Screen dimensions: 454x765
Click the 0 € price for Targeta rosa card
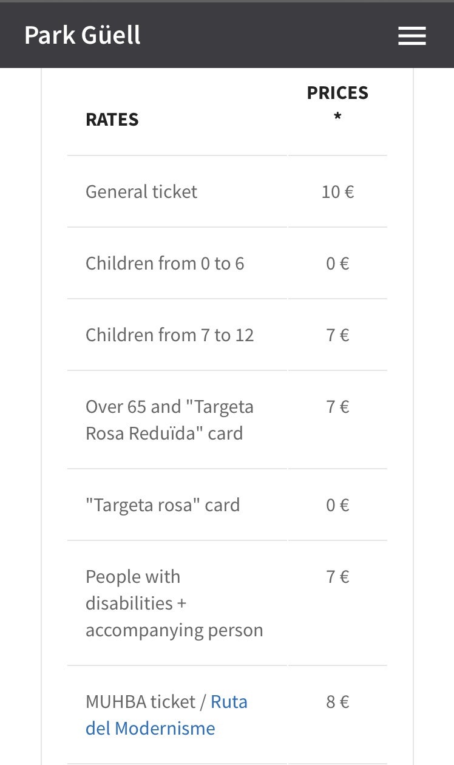337,505
